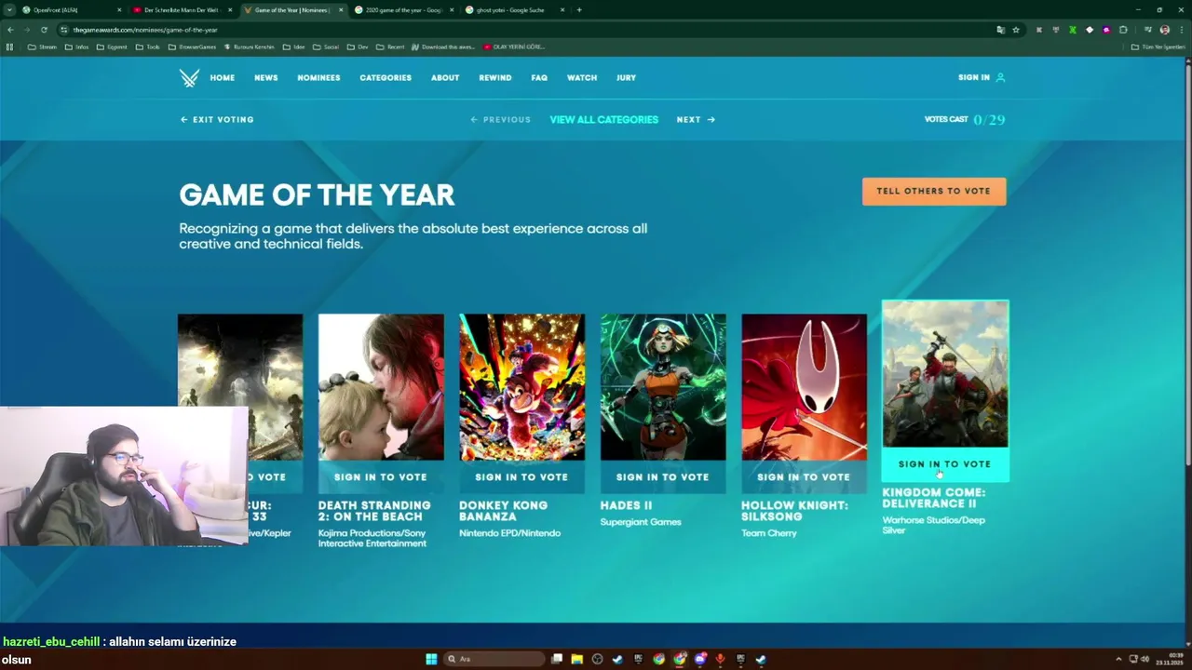
Task: Open the CATEGORIES nav item
Action: click(x=386, y=78)
